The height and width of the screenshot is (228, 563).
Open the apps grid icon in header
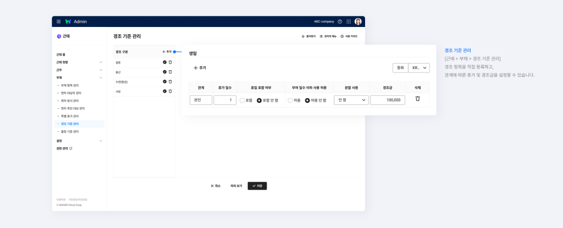[x=349, y=21]
